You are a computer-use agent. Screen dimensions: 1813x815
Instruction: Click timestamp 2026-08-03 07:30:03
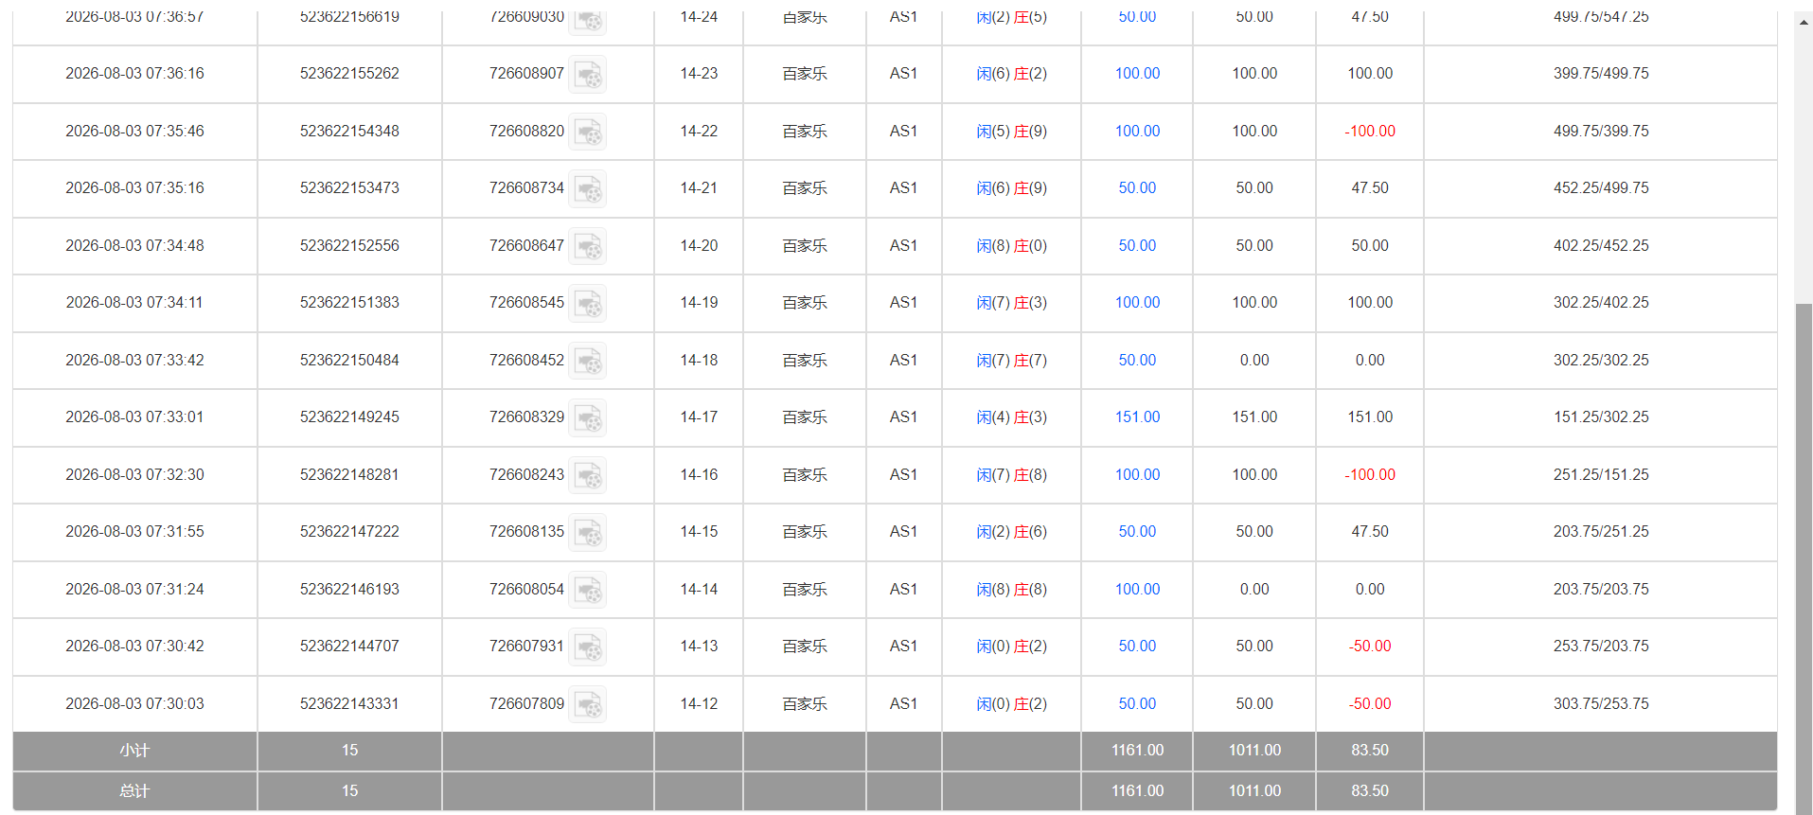[x=134, y=704]
